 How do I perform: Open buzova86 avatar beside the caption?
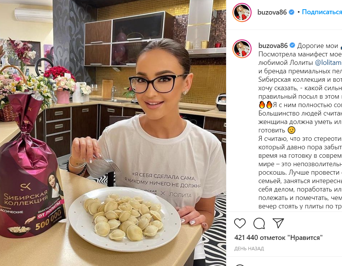(x=242, y=49)
